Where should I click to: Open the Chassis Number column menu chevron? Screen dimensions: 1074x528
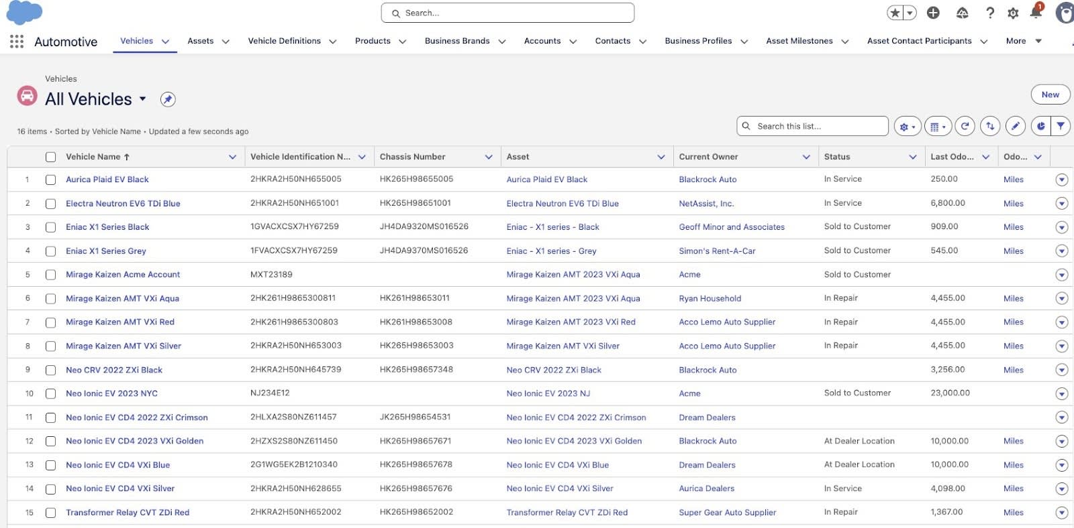click(x=489, y=157)
